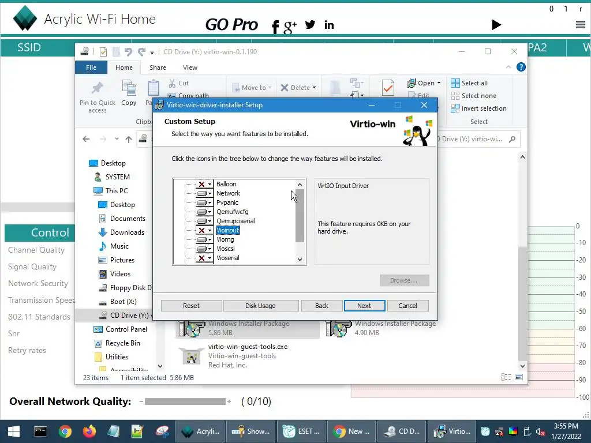Image resolution: width=591 pixels, height=443 pixels.
Task: Click Acrylic Facebook icon
Action: point(275,27)
